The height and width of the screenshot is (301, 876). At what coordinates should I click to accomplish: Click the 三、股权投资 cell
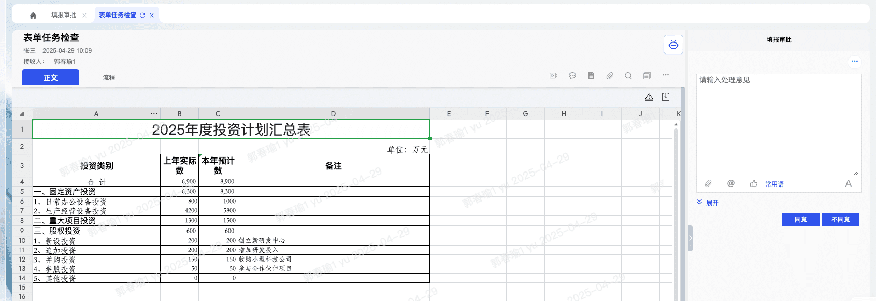[x=96, y=231]
